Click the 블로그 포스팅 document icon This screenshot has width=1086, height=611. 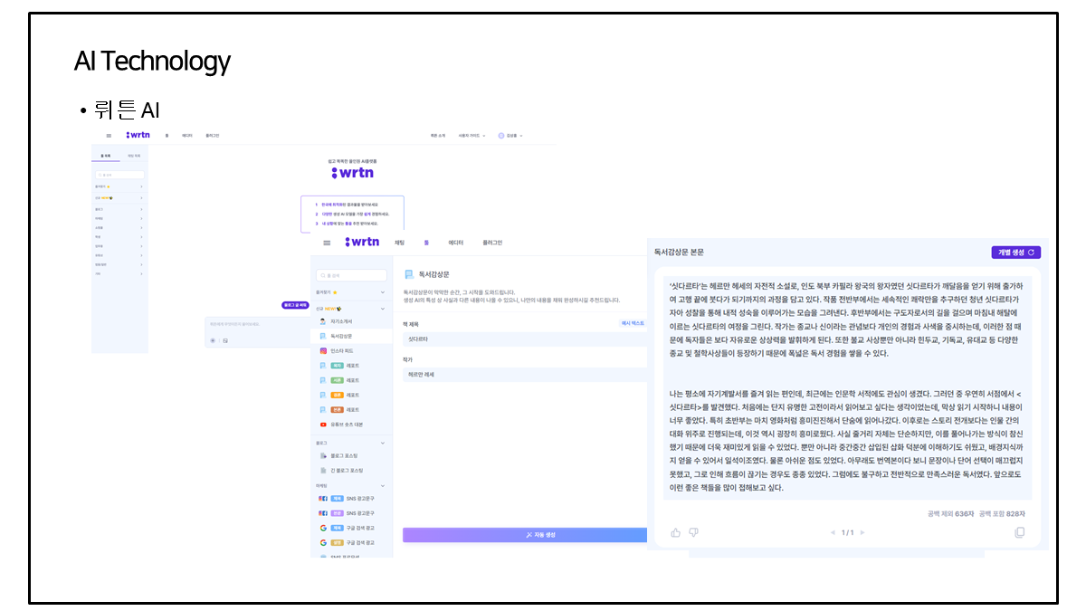[x=323, y=456]
